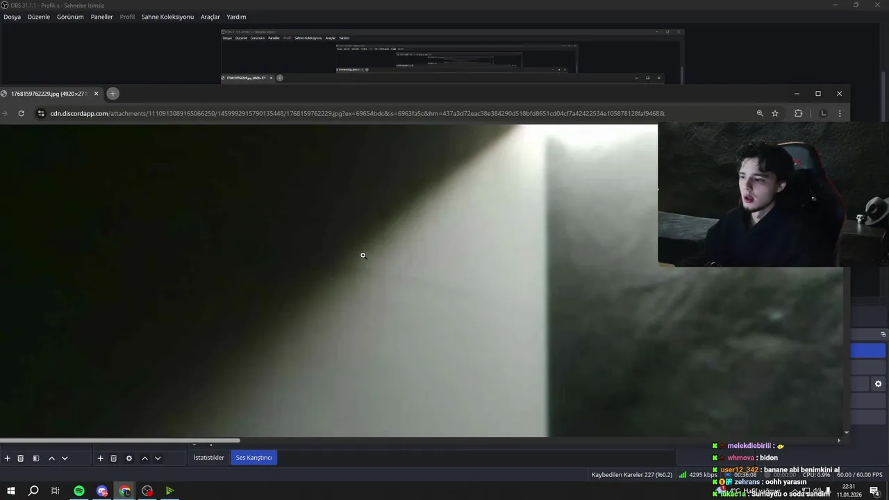Close the 1768159762229.jpg browser tab
The height and width of the screenshot is (500, 889).
(x=97, y=94)
